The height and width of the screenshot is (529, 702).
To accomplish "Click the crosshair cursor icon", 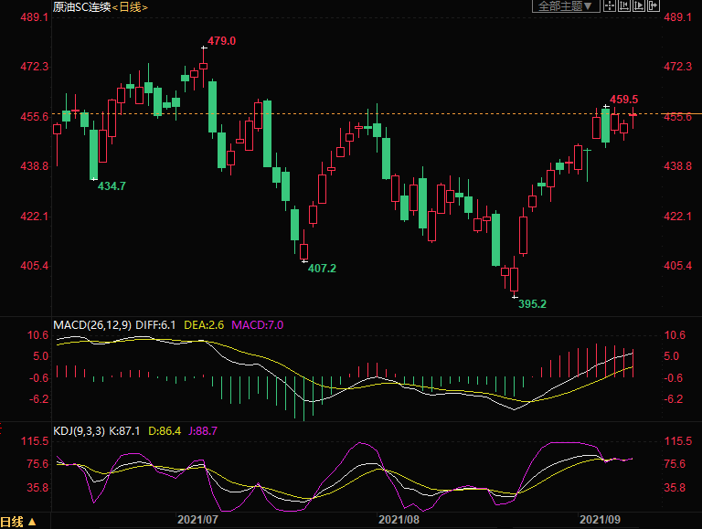I will point(609,5).
